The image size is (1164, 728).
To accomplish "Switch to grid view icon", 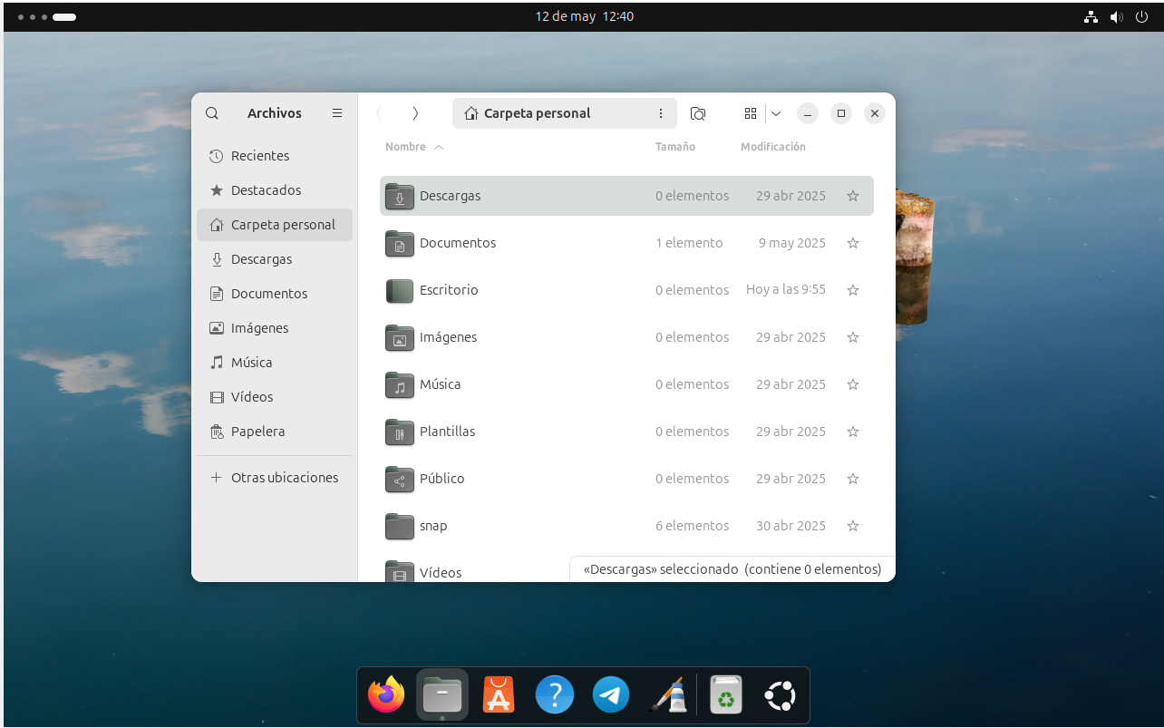I will (750, 113).
